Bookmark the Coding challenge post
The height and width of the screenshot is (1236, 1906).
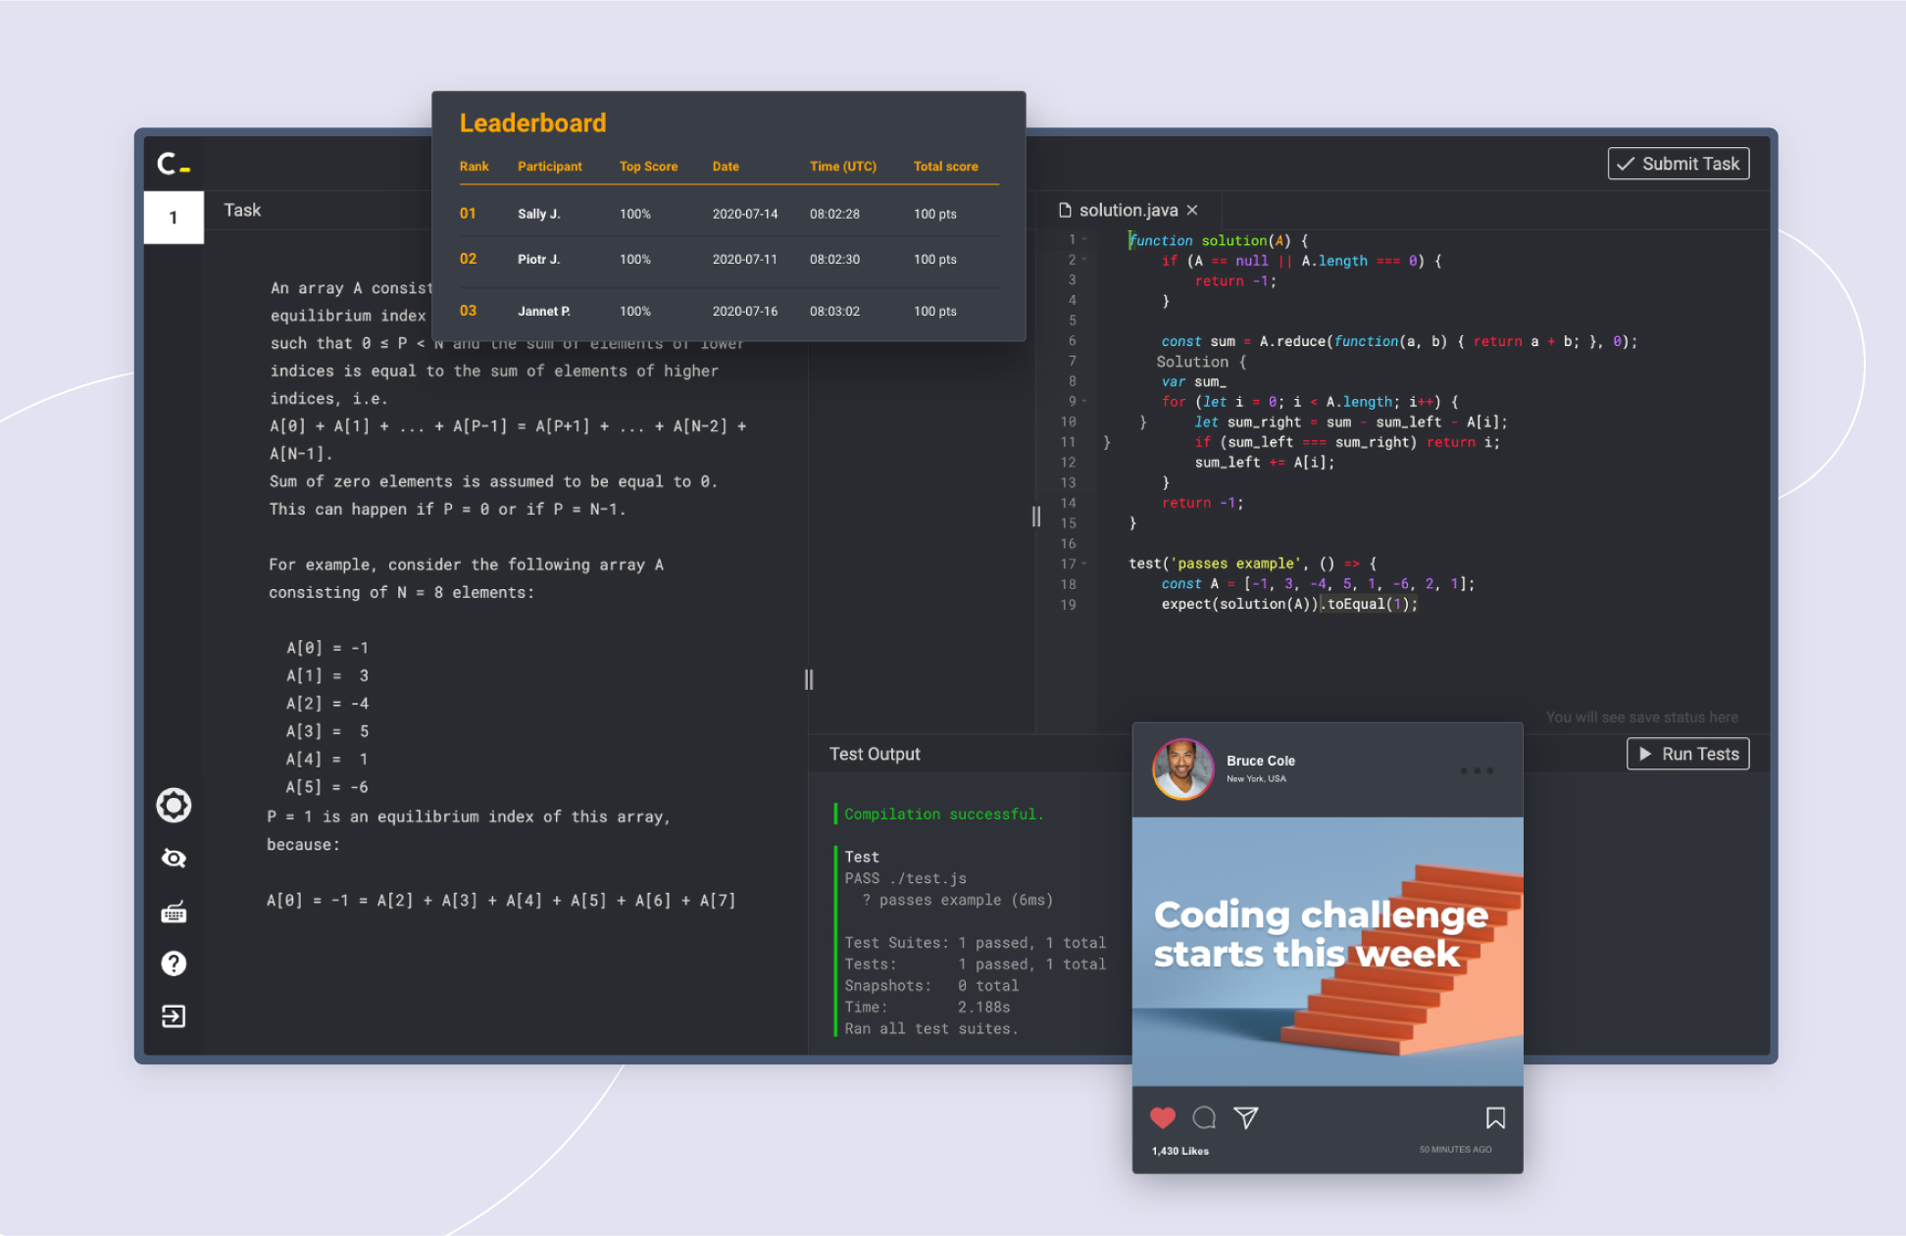pos(1495,1117)
